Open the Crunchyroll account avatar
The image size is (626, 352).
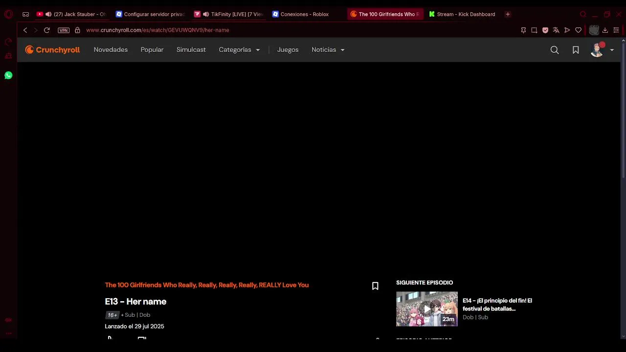[597, 50]
